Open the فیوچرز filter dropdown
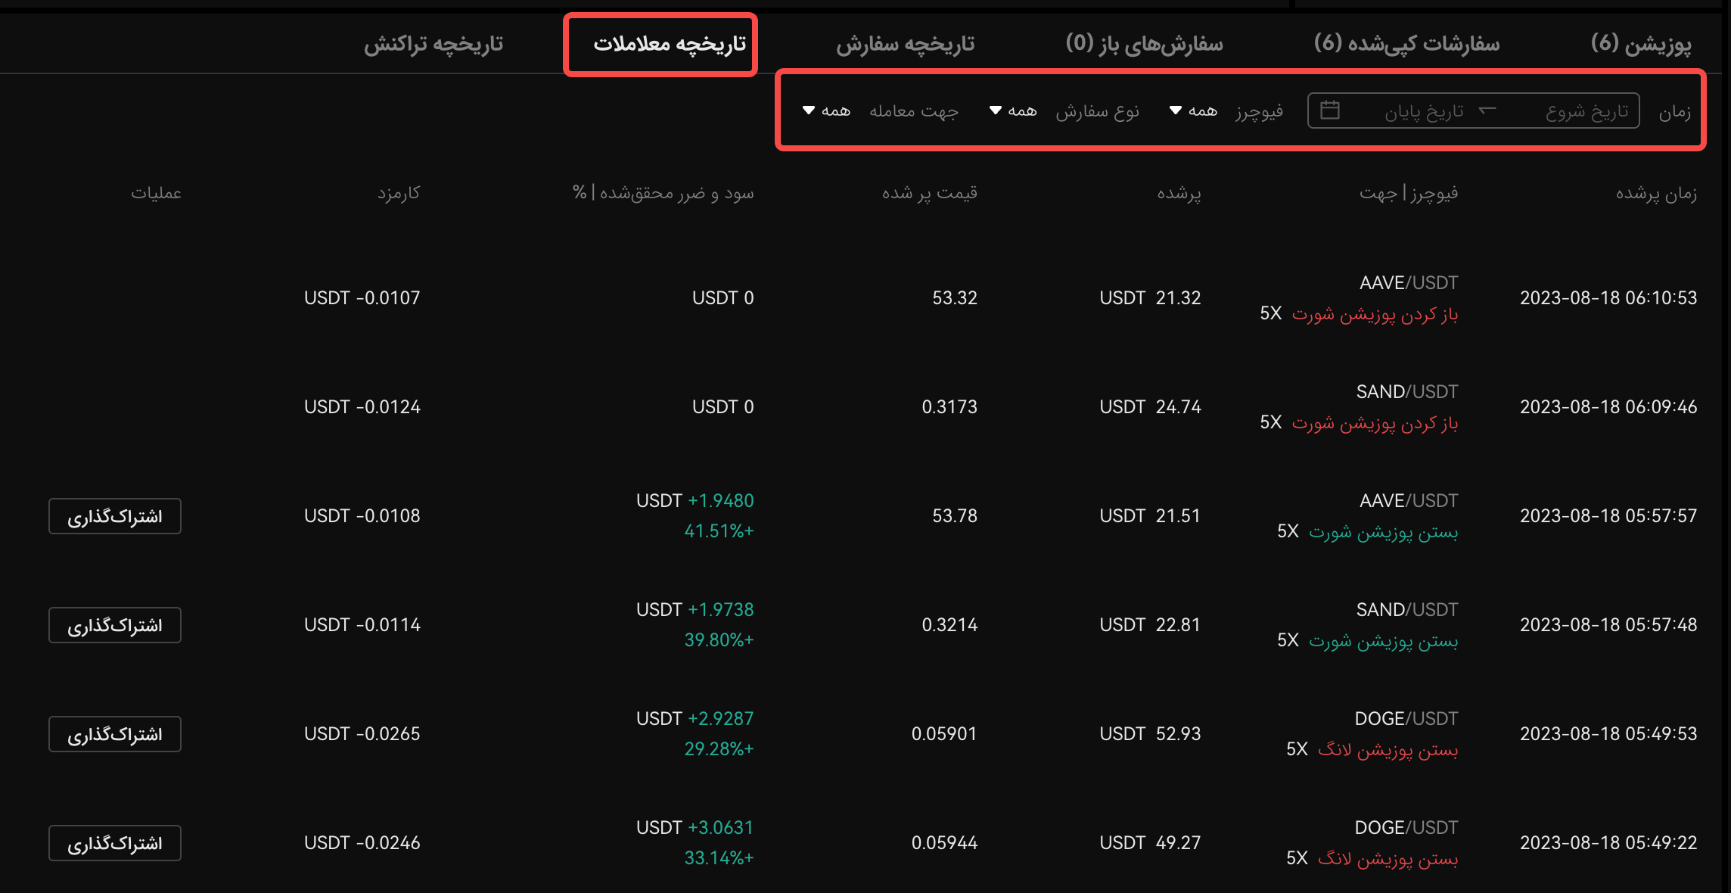 pyautogui.click(x=1193, y=111)
